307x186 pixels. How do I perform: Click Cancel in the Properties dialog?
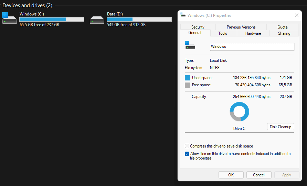click(259, 175)
